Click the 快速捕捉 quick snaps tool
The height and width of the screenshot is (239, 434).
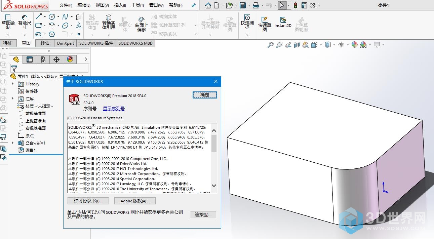pos(247,22)
